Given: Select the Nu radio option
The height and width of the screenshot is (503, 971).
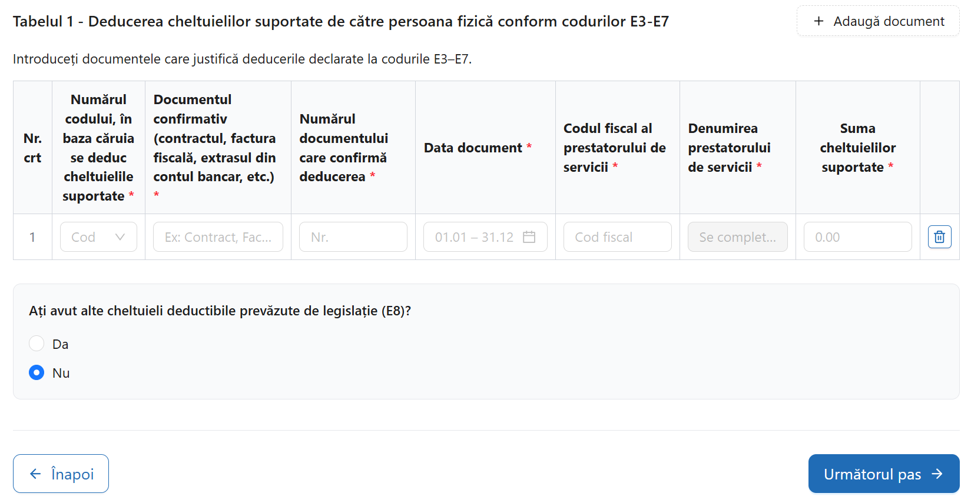Looking at the screenshot, I should point(37,373).
